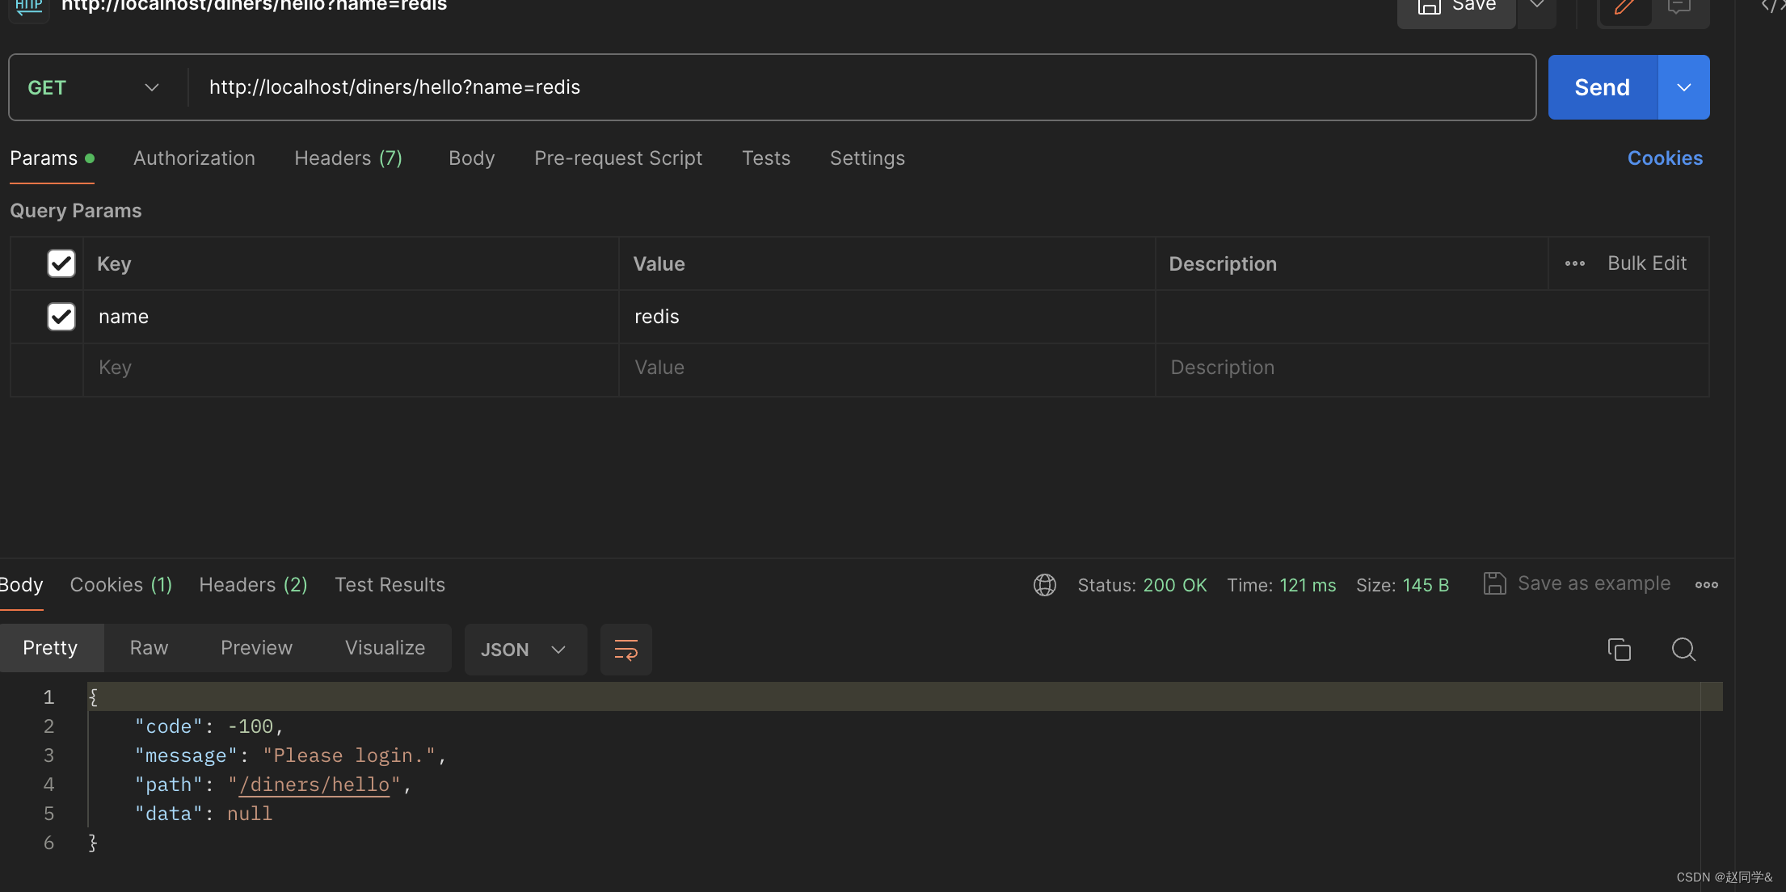The height and width of the screenshot is (892, 1786).
Task: Open response options menu after Save as example
Action: (1707, 585)
